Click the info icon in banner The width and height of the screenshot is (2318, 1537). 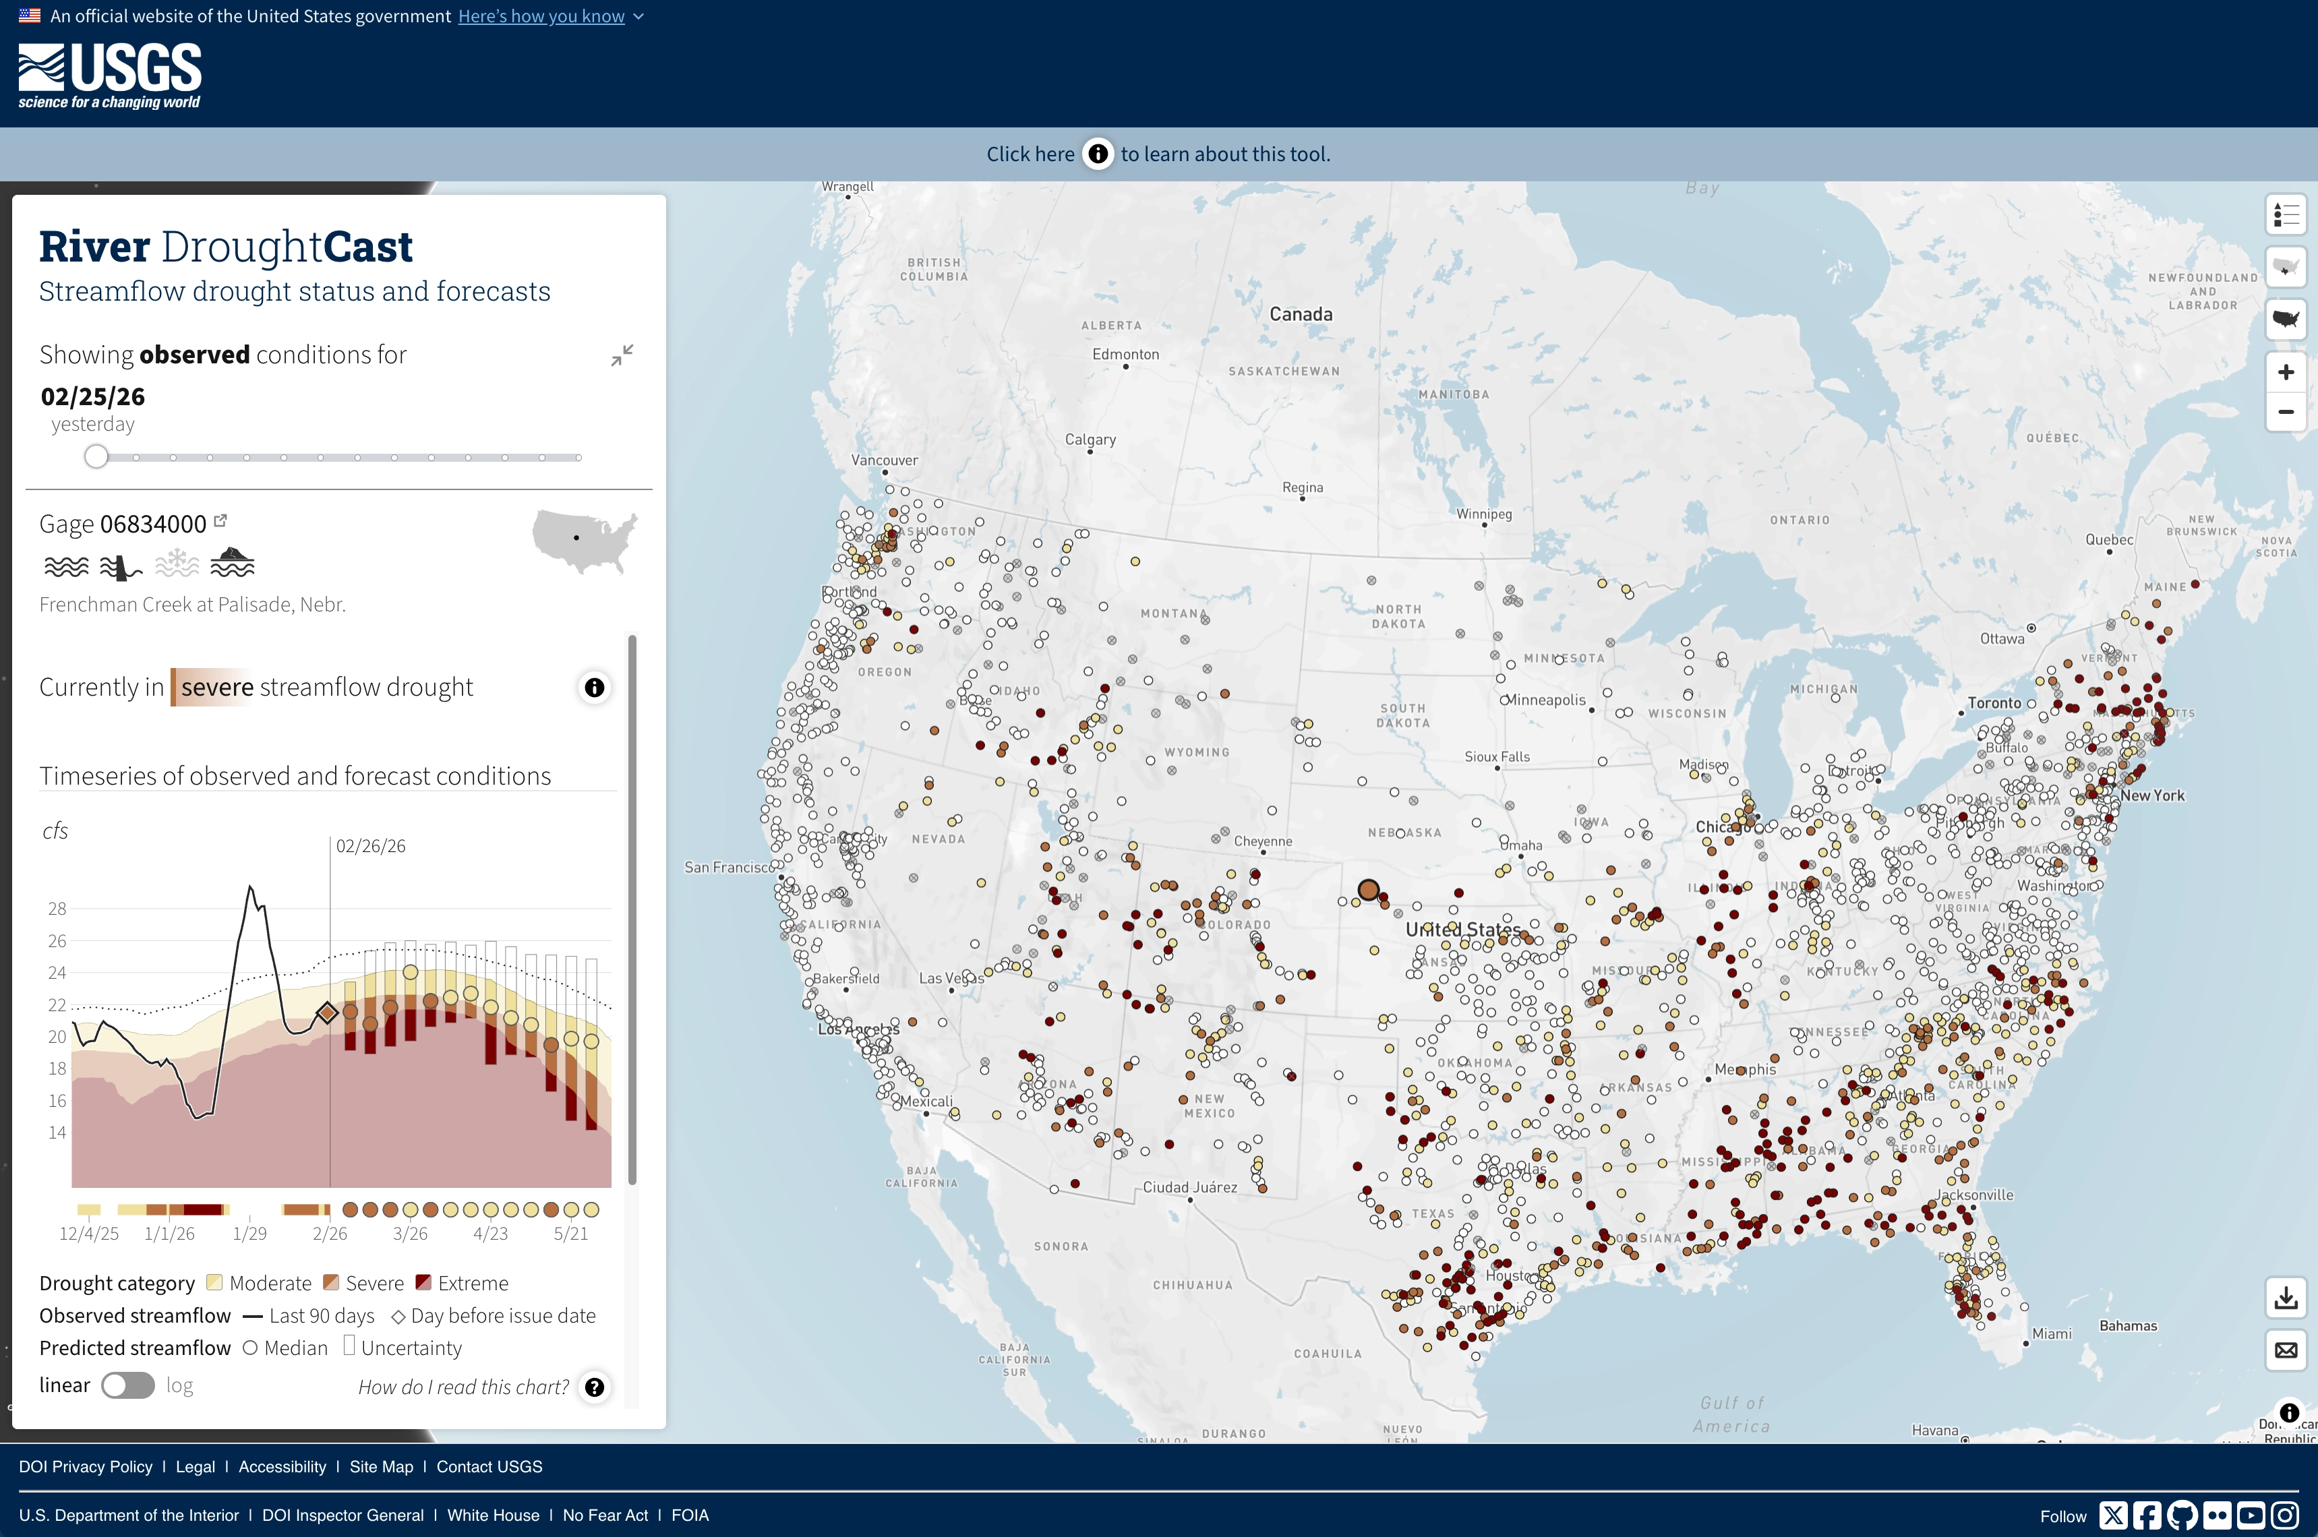[1098, 154]
